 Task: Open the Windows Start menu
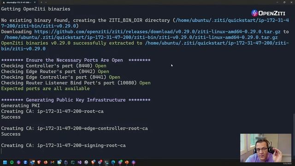(5, 162)
